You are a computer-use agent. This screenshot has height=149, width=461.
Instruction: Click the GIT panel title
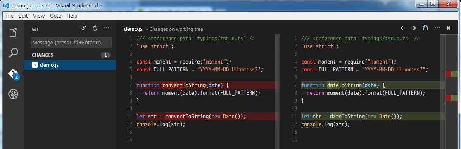tap(35, 29)
